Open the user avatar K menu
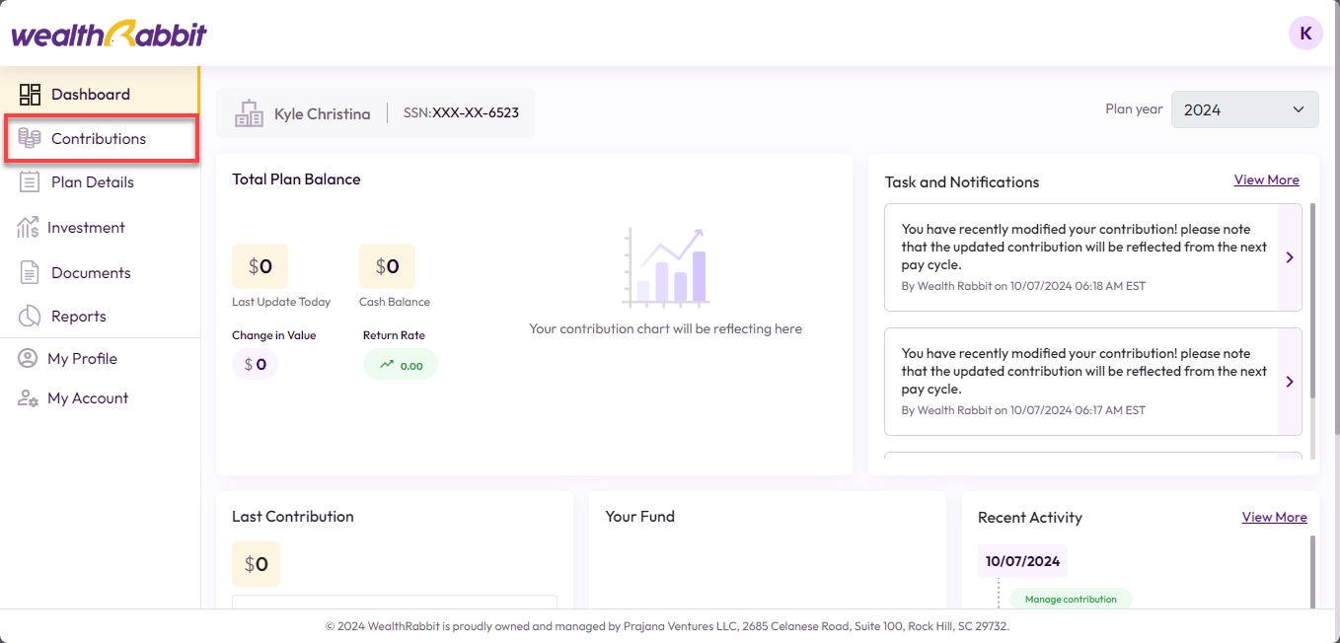The width and height of the screenshot is (1340, 643). point(1305,34)
